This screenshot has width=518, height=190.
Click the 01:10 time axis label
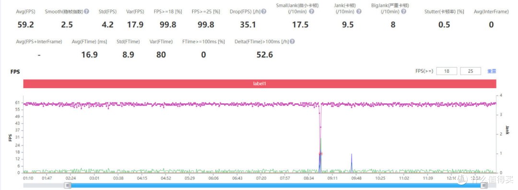coord(28,178)
